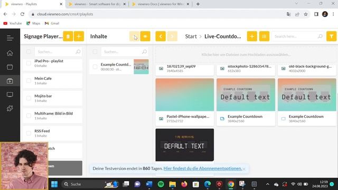Click the taskbar Suche search box
The width and height of the screenshot is (338, 190).
90,184
